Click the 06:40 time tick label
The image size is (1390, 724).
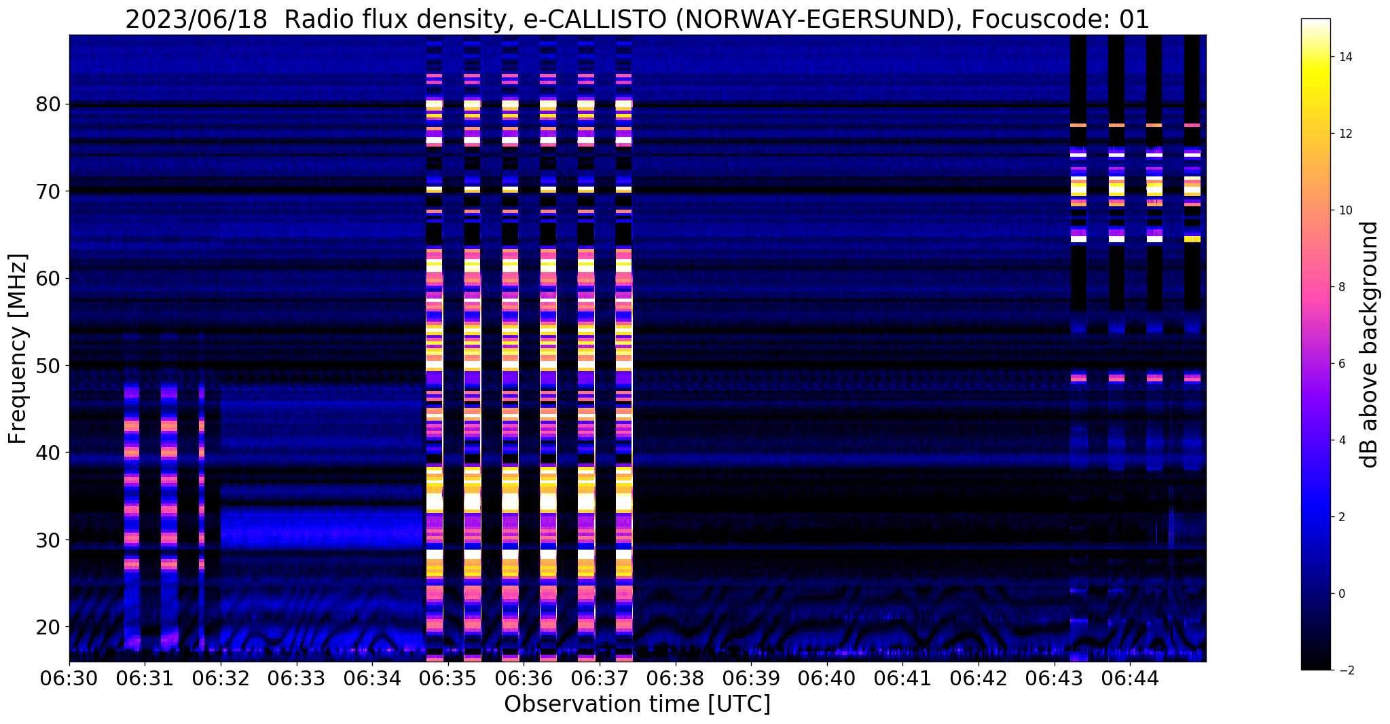tap(827, 679)
